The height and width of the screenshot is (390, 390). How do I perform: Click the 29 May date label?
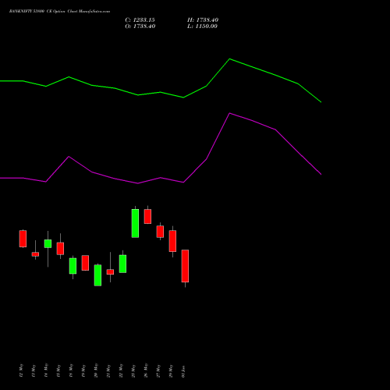click(x=171, y=370)
